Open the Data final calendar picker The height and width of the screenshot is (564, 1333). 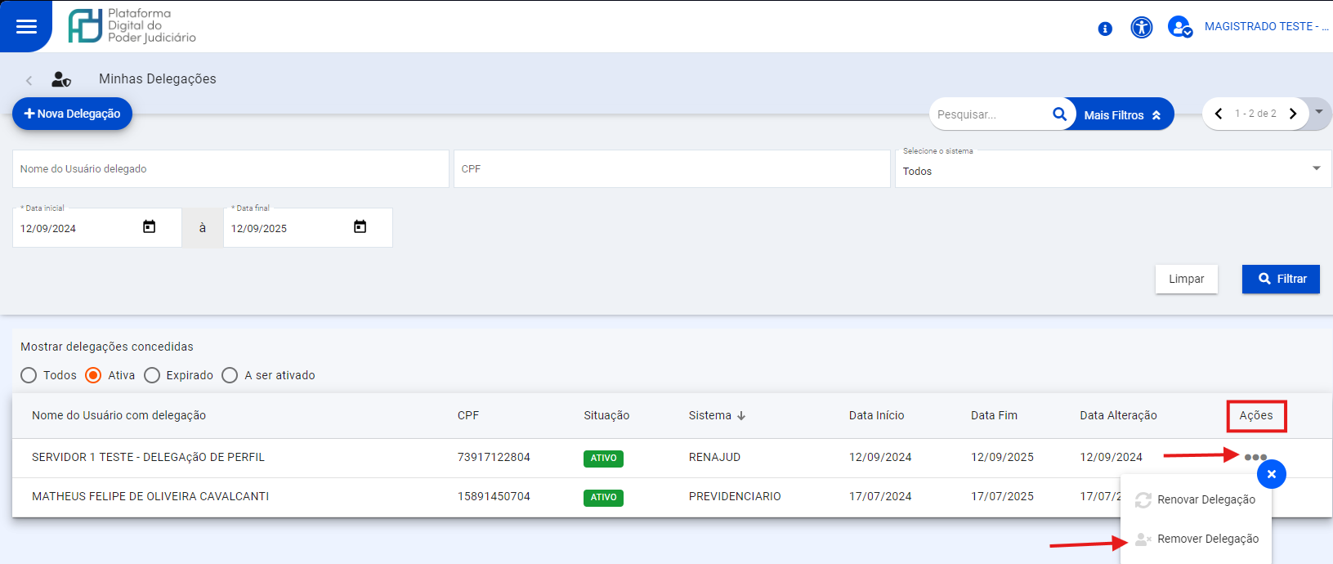pyautogui.click(x=360, y=227)
